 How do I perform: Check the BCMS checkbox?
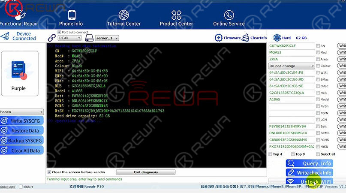pos(318,133)
